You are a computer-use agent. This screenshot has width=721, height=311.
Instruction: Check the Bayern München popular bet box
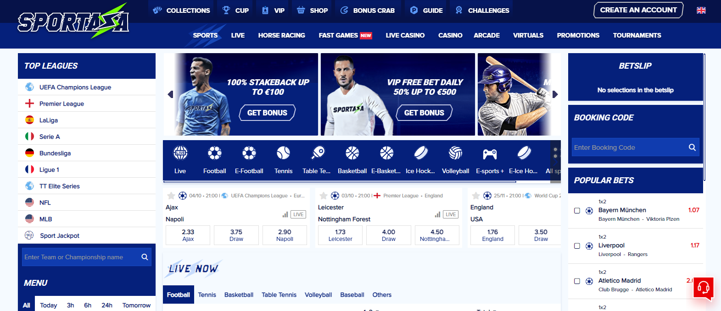click(x=577, y=211)
